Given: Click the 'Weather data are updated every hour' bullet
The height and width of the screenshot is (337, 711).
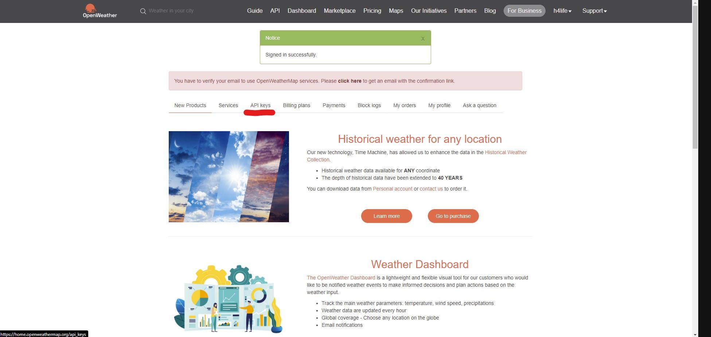Looking at the screenshot, I should tap(364, 310).
